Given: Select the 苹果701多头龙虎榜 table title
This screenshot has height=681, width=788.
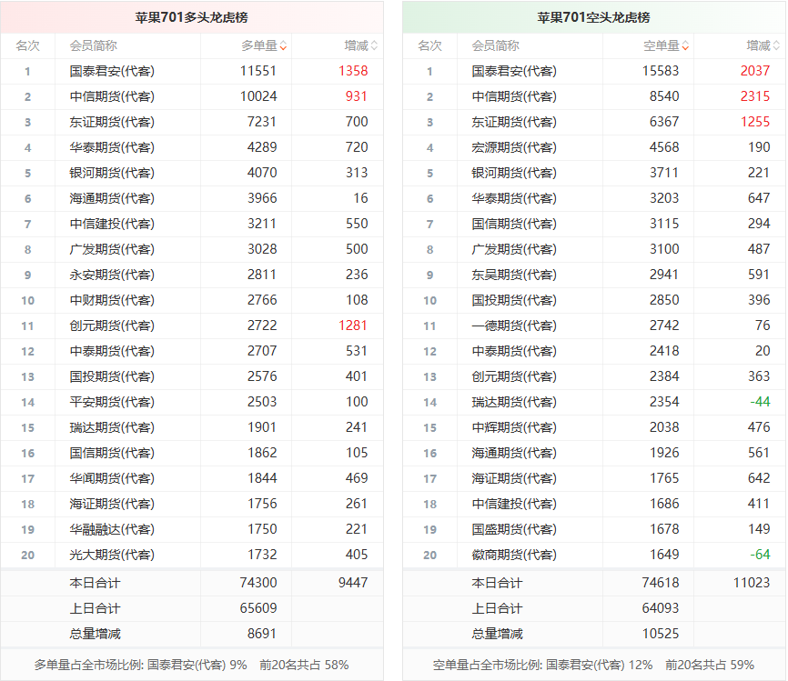Looking at the screenshot, I should click(191, 17).
